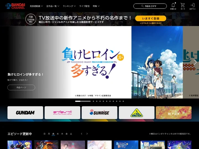Click the hero key visual artwork
Screen dimensions: 199x149
157,62
